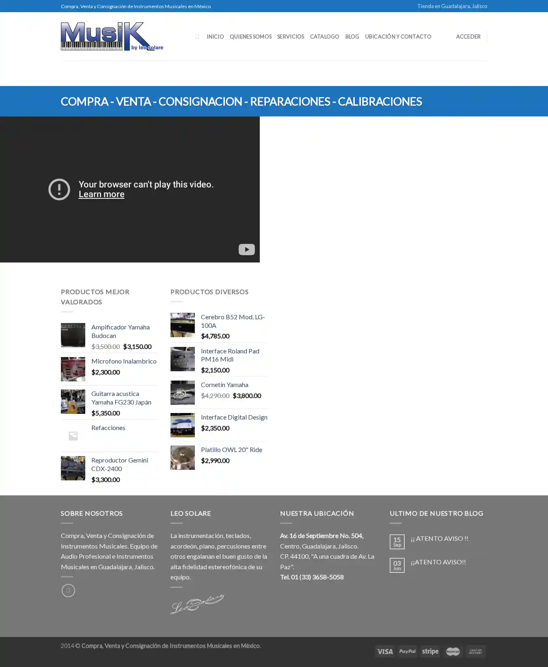Screen dimensions: 548x667
Task: Select the Guitarra acustica Yamaha thumbnail
Action: coord(73,402)
